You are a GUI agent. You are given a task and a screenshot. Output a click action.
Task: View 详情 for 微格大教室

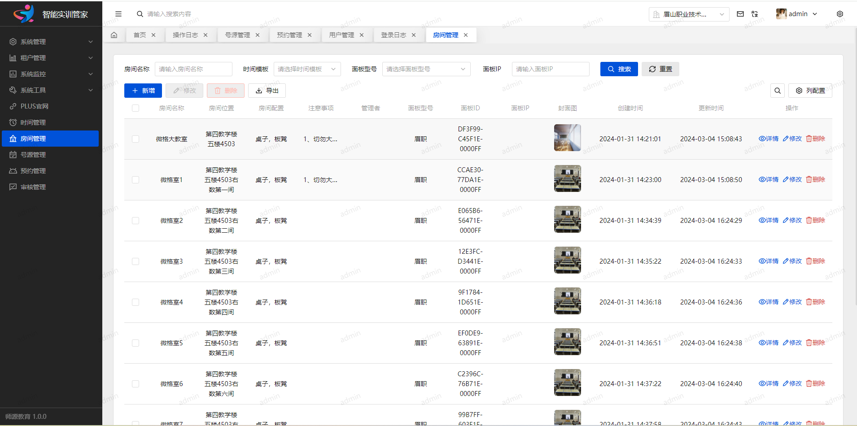pos(769,139)
